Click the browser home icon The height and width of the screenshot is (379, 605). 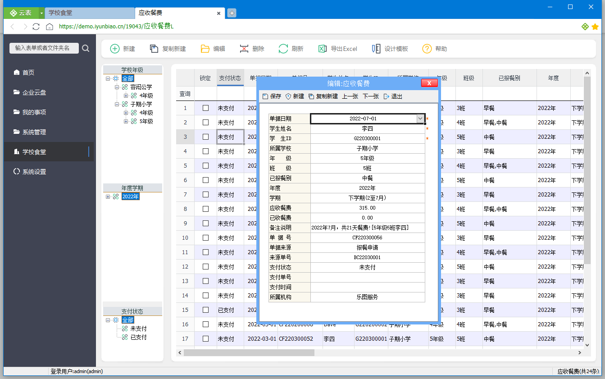pyautogui.click(x=50, y=27)
